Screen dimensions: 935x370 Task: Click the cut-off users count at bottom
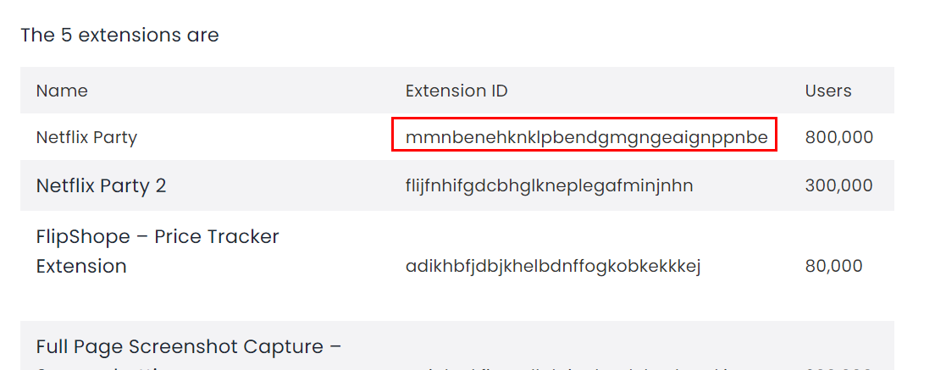pyautogui.click(x=838, y=367)
